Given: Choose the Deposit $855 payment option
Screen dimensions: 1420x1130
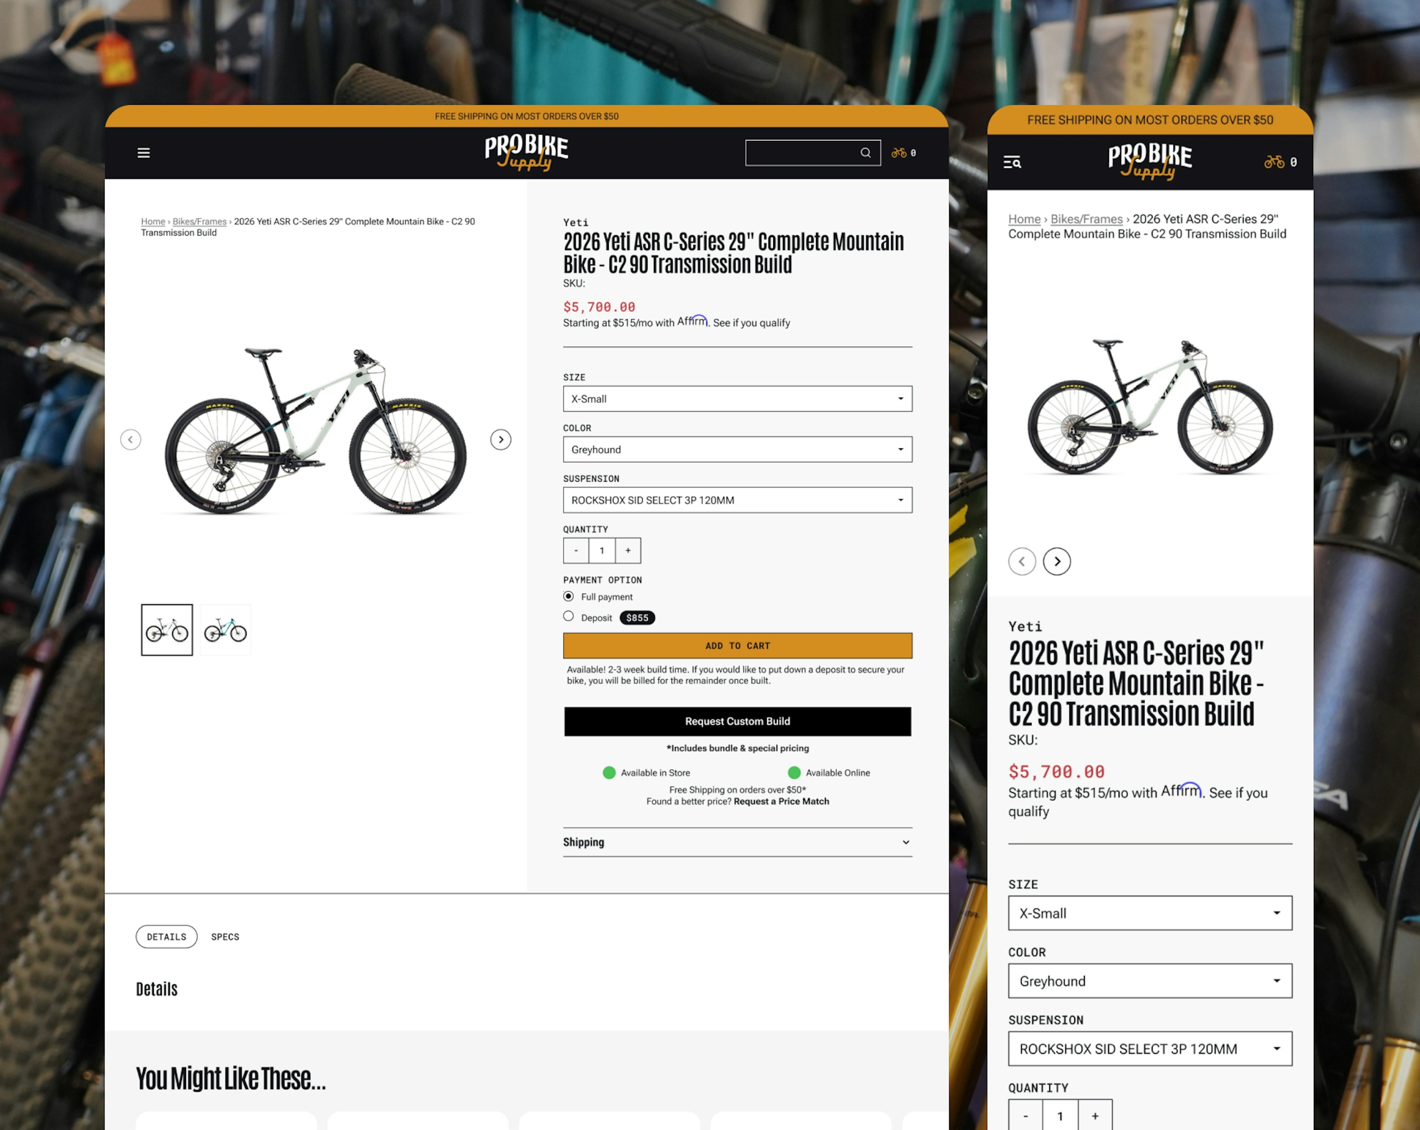Looking at the screenshot, I should (568, 616).
